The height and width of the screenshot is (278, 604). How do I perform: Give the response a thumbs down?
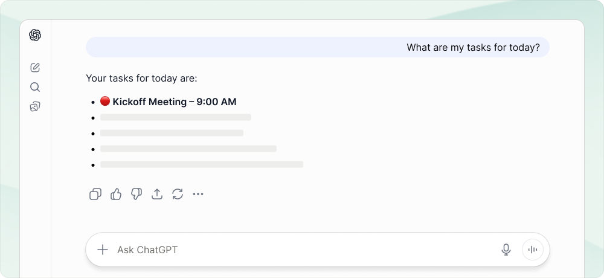coord(137,194)
